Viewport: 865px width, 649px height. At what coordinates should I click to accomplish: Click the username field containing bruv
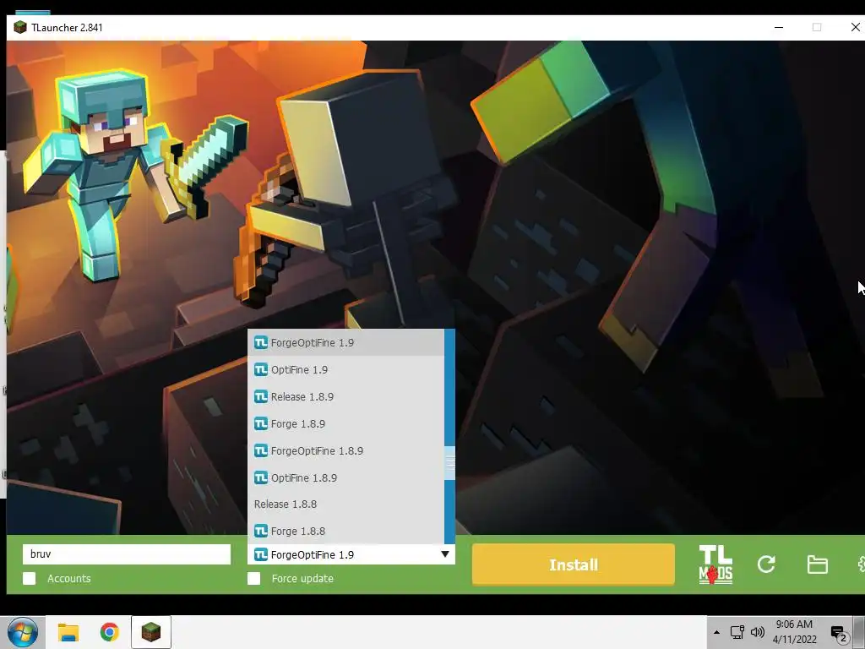coord(127,554)
